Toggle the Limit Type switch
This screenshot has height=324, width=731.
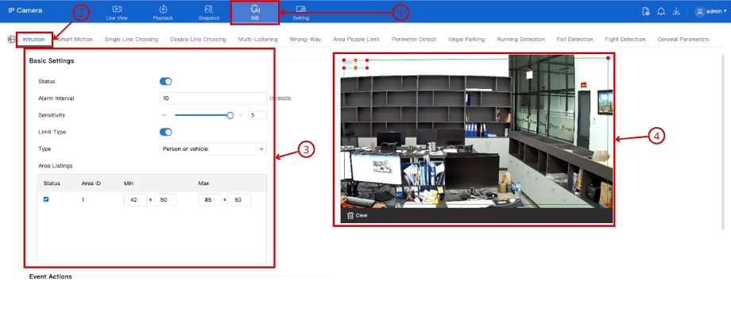166,132
